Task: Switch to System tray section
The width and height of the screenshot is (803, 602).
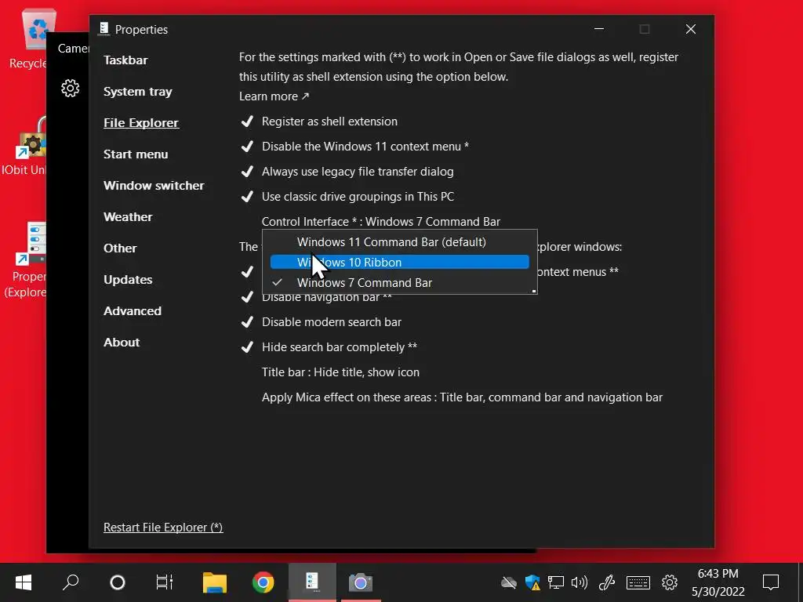Action: (138, 92)
